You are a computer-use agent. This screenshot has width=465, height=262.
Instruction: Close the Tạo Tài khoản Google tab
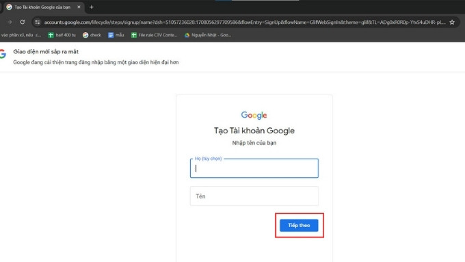click(79, 7)
